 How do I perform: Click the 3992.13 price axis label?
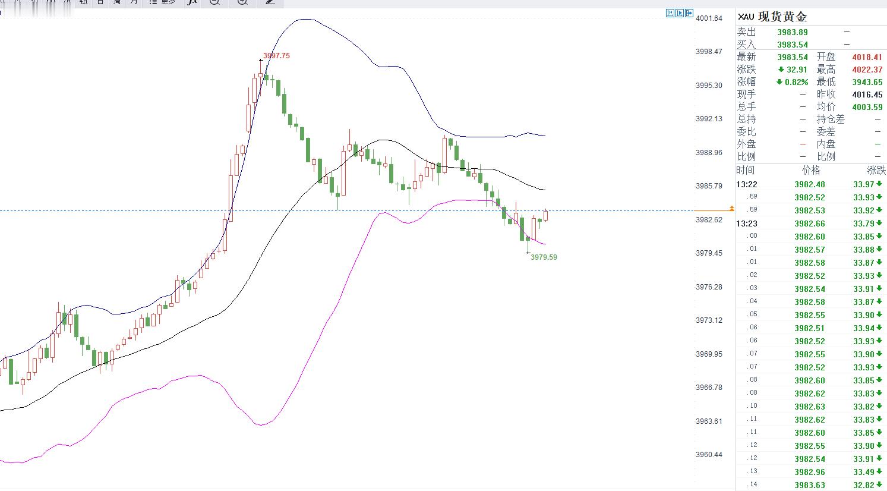point(709,119)
